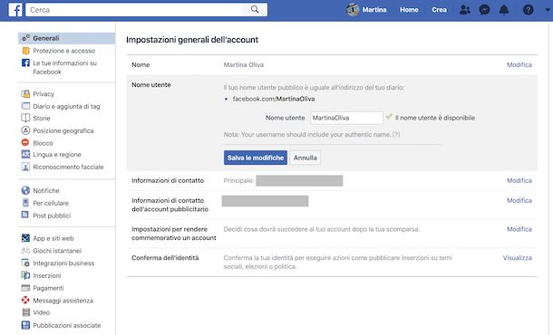The width and height of the screenshot is (553, 335).
Task: Click the Storie book icon
Action: tap(25, 118)
